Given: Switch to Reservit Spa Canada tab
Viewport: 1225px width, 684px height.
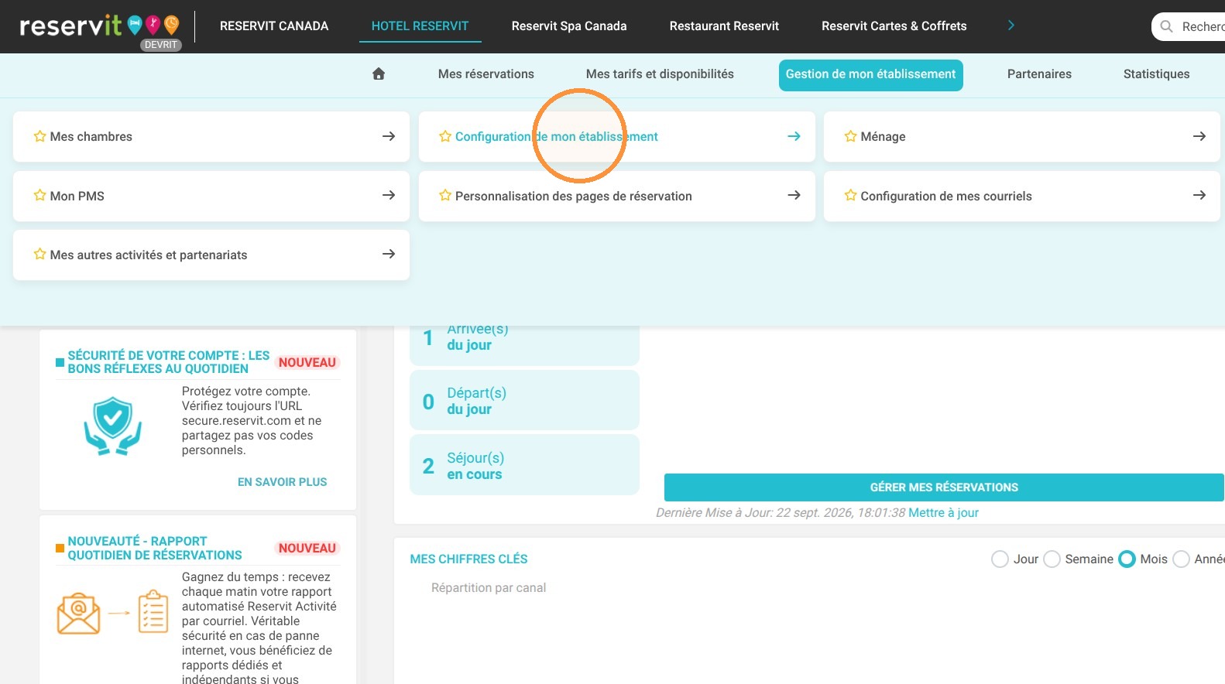Looking at the screenshot, I should pos(569,26).
